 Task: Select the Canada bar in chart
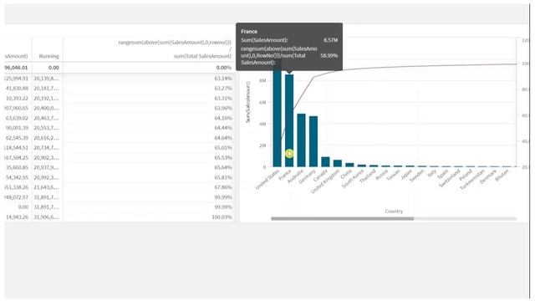tap(325, 162)
